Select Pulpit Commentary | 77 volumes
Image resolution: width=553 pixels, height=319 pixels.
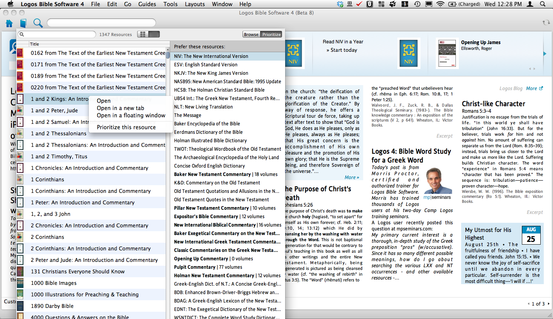click(x=228, y=267)
